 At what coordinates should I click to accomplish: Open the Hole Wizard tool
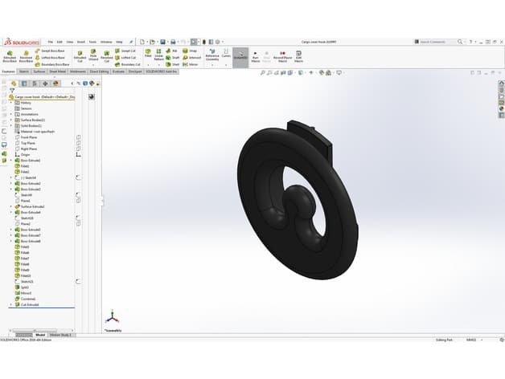point(93,55)
